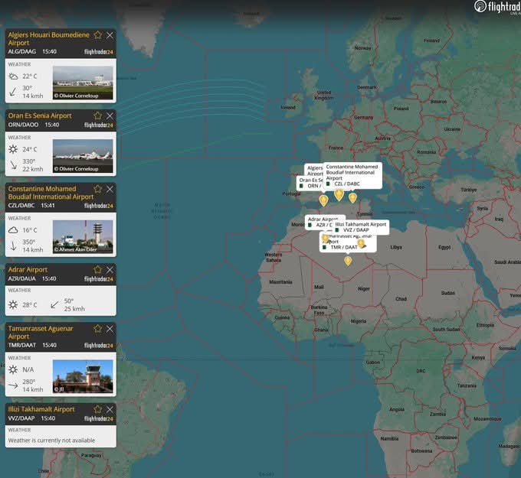Image resolution: width=521 pixels, height=478 pixels.
Task: Star the Illizi Takhamalt Airport card
Action: pyautogui.click(x=98, y=409)
